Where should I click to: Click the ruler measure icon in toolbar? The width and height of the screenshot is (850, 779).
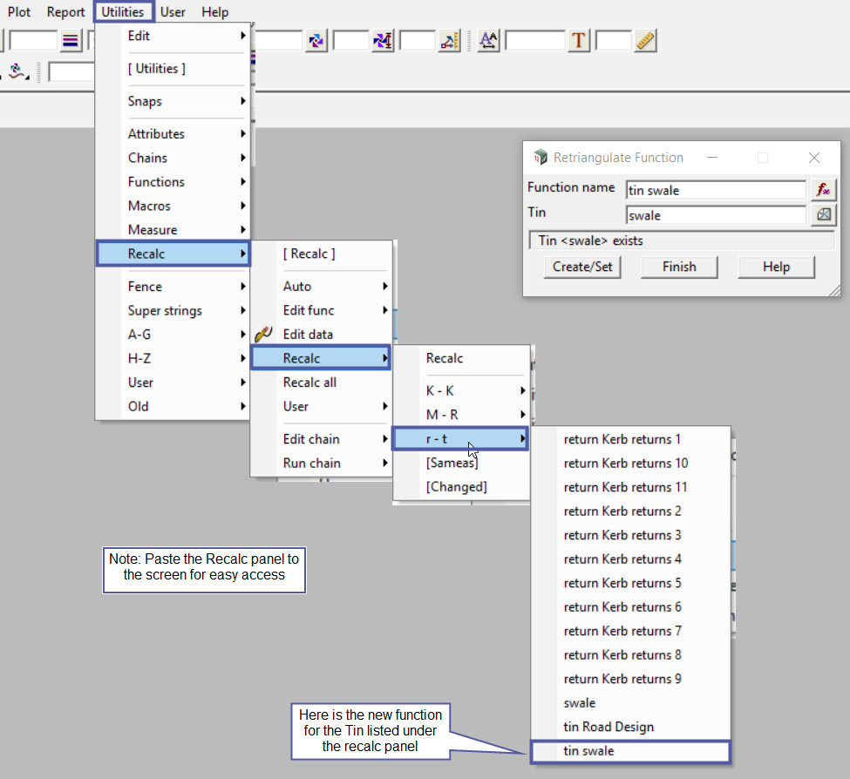point(645,40)
